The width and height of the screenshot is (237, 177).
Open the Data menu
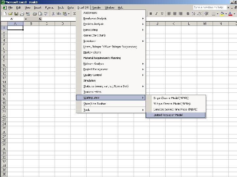click(70, 8)
